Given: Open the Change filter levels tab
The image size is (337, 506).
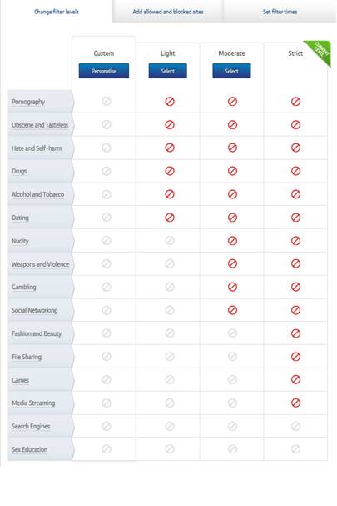Looking at the screenshot, I should tap(57, 12).
